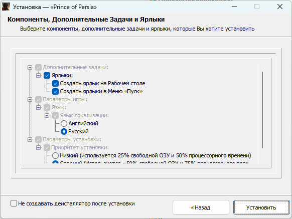The image size is (292, 219).
Task: Click the «Назад button
Action: tap(201, 207)
